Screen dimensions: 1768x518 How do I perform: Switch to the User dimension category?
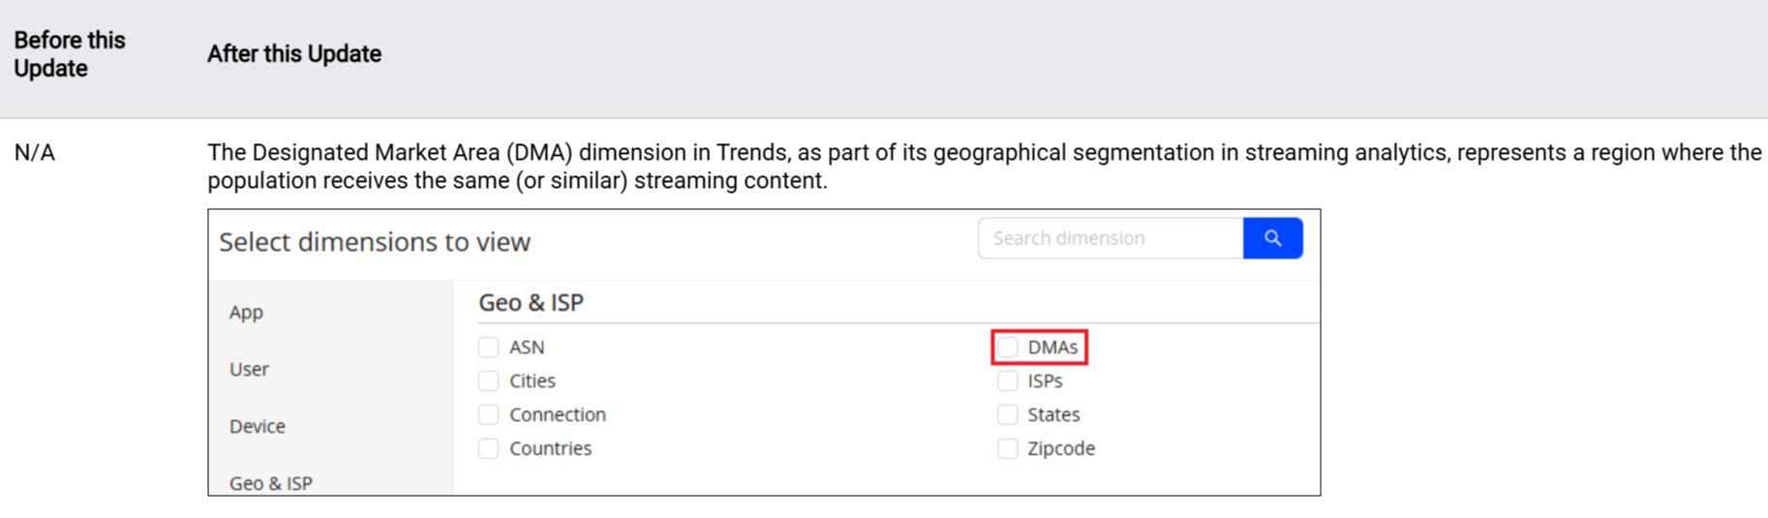click(x=249, y=369)
